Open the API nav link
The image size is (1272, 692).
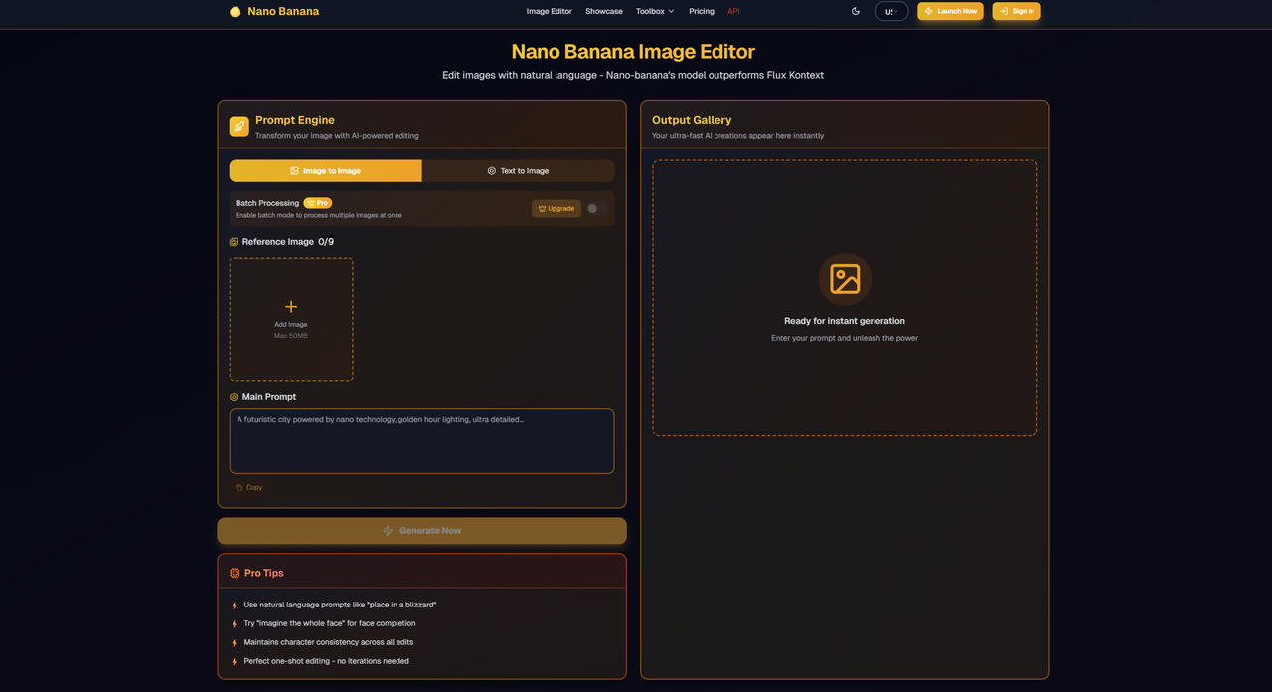point(733,11)
